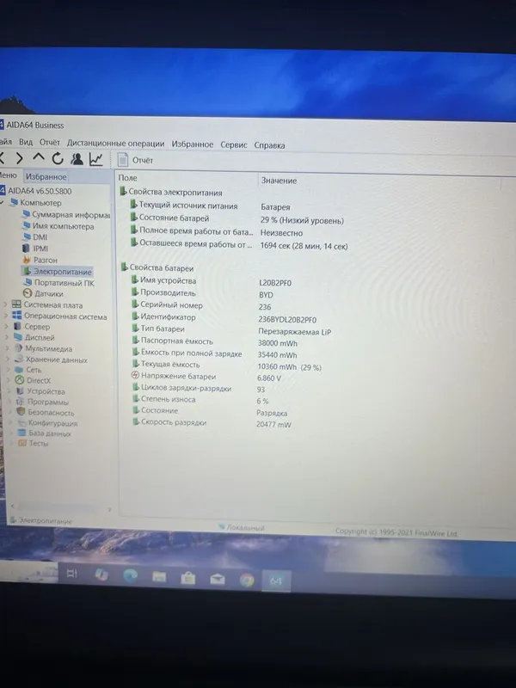This screenshot has height=688, width=516.
Task: Select the Состояние батарей row
Action: coord(237,219)
